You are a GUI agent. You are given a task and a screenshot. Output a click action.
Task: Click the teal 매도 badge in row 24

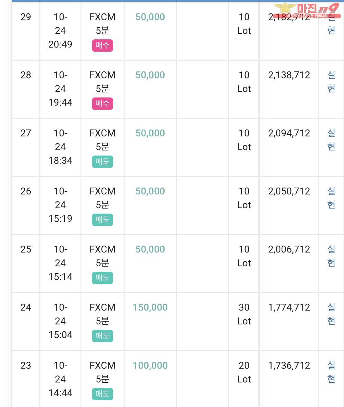click(x=102, y=336)
